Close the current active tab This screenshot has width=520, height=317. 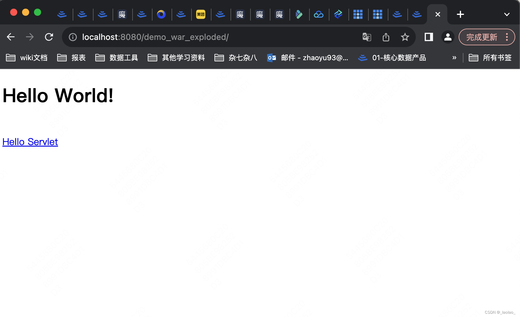click(x=438, y=14)
